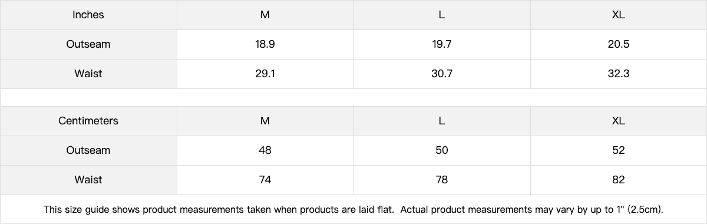
Task: Click the 32.3 waist value
Action: pyautogui.click(x=619, y=74)
